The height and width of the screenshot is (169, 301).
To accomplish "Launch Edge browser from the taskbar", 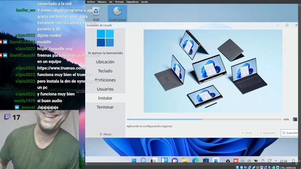I will (196, 161).
